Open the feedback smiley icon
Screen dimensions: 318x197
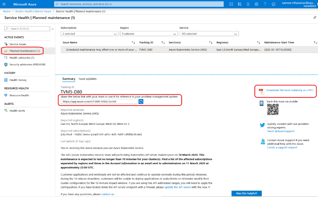pyautogui.click(x=273, y=4)
